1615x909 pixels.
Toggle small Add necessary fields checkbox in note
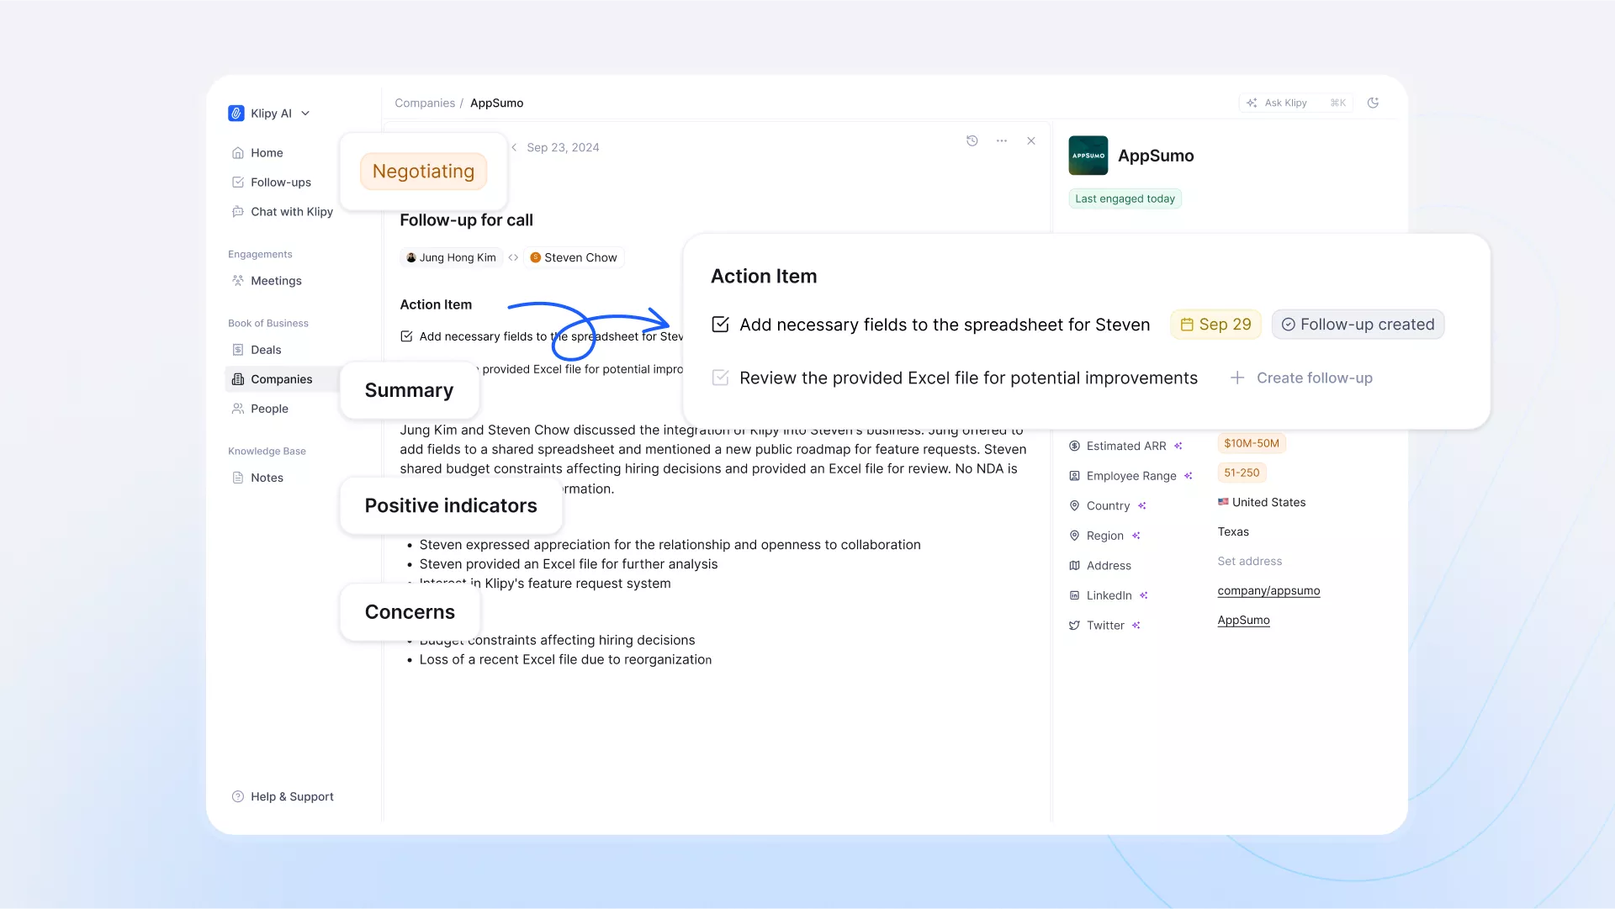click(406, 336)
